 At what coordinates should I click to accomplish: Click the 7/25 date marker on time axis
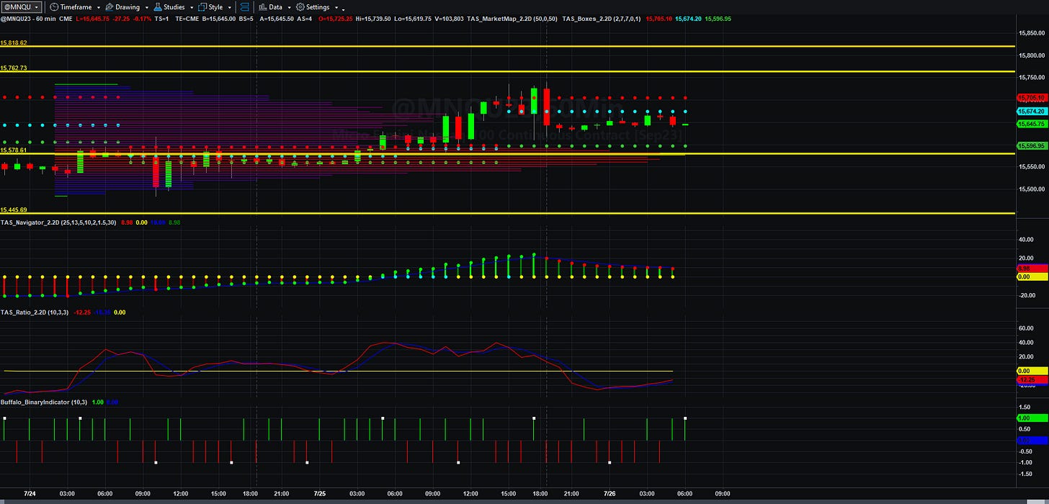click(x=319, y=494)
